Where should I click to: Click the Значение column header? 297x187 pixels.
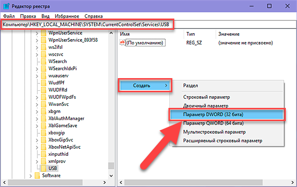click(x=229, y=34)
